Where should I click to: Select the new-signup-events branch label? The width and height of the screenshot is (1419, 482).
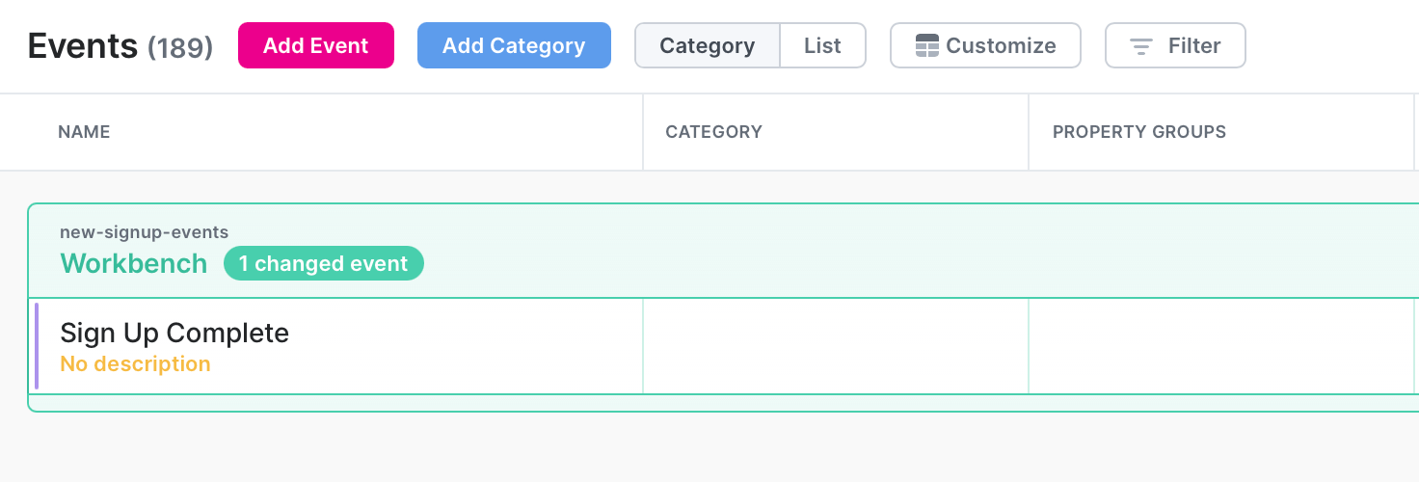(144, 231)
